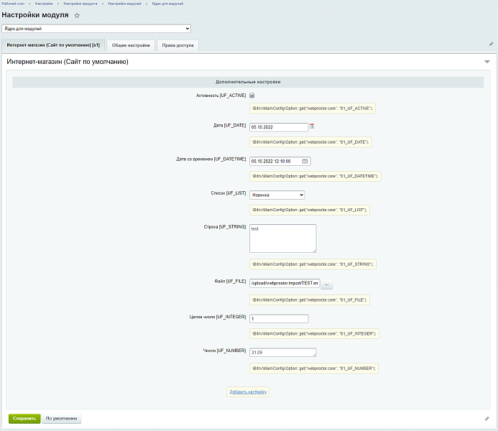Open the Список UF_LIST dropdown Новинка

[x=277, y=195]
